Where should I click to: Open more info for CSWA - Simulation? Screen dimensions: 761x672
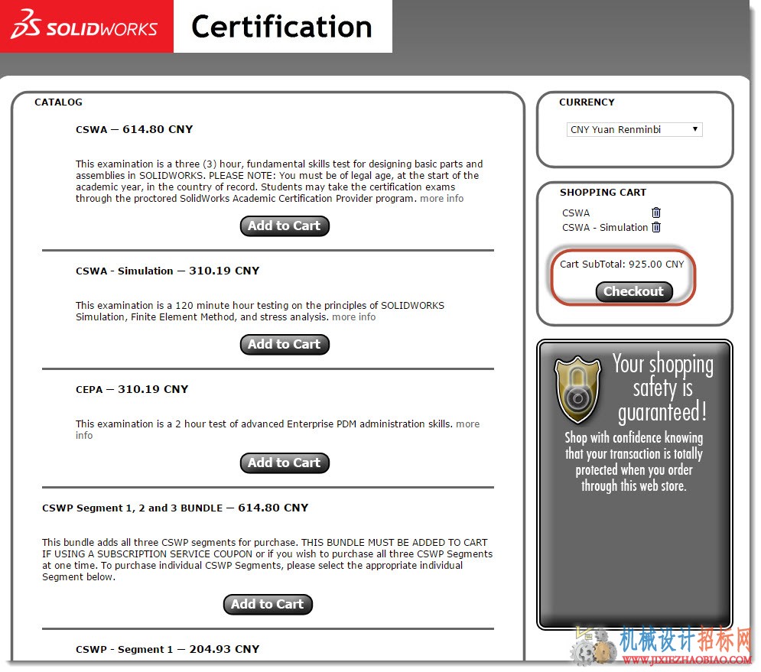pos(354,317)
